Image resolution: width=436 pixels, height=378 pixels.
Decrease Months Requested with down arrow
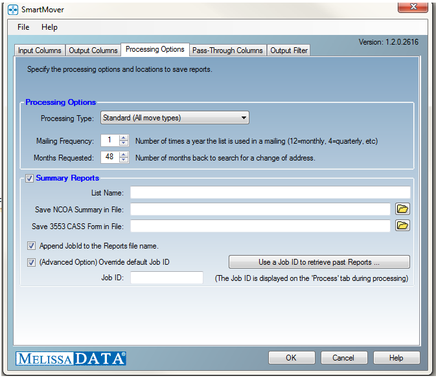(x=124, y=160)
